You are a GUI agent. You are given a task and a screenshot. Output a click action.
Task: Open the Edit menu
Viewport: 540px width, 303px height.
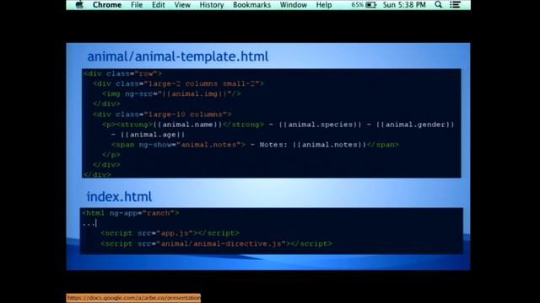[x=159, y=5]
